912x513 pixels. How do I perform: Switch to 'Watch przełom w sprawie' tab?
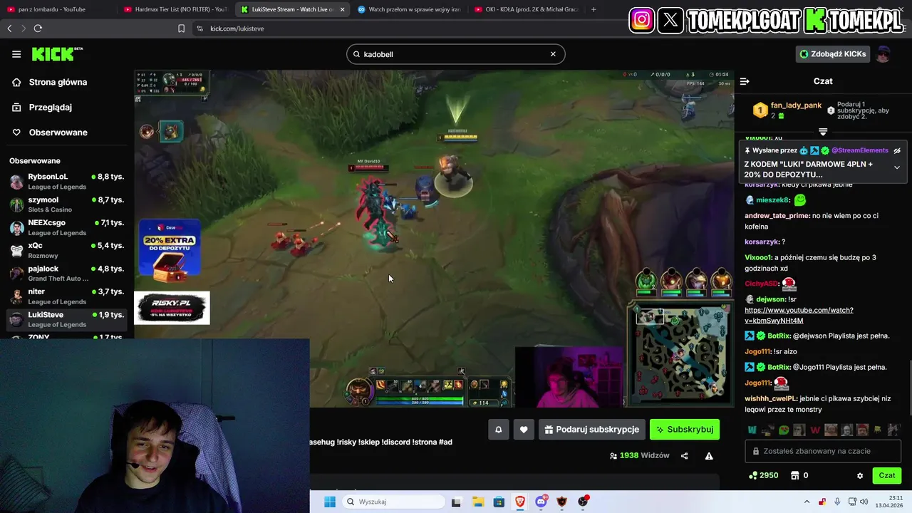(408, 9)
